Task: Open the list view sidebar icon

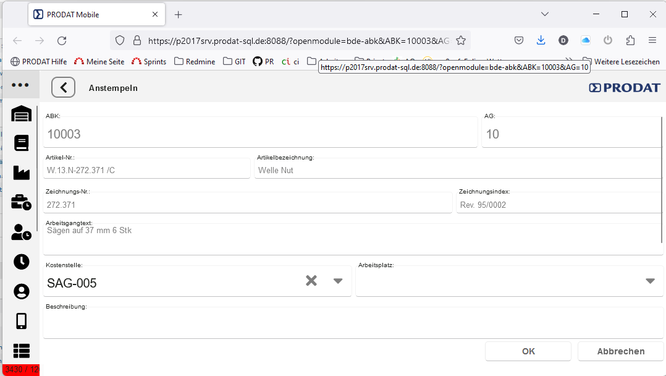Action: [21, 351]
